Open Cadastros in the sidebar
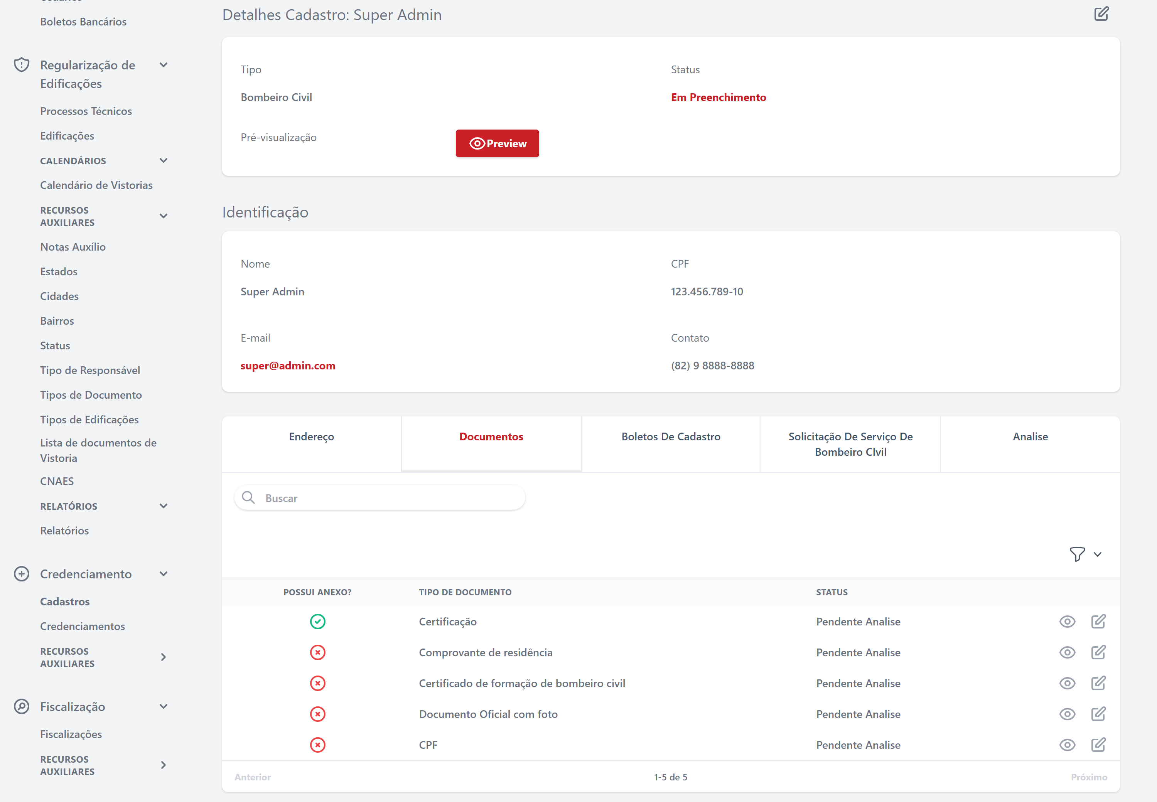The width and height of the screenshot is (1157, 802). (x=65, y=601)
